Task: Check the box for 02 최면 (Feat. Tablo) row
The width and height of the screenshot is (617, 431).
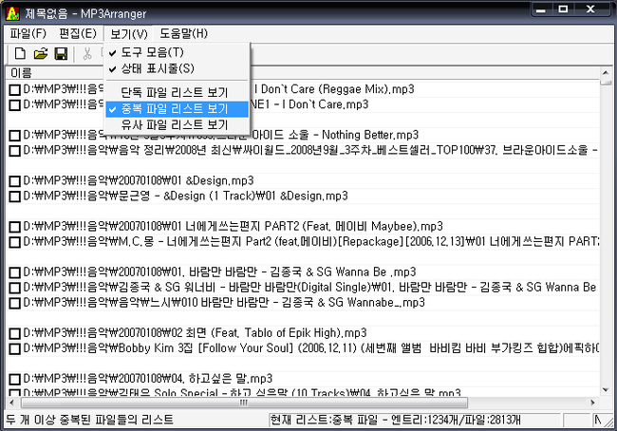Action: pyautogui.click(x=15, y=334)
